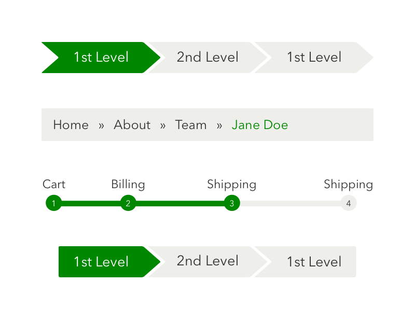Click gray 1st Level ending the upper arrow breadcrumb
The width and height of the screenshot is (415, 311).
click(x=314, y=57)
